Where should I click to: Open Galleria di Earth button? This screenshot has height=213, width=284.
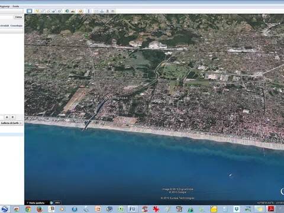11,123
